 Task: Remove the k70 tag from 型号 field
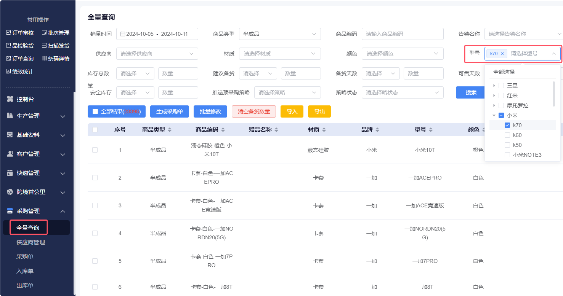(502, 54)
